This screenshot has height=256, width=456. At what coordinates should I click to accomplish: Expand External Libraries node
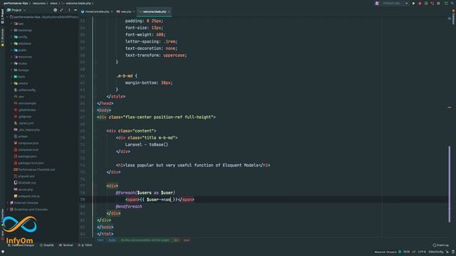pyautogui.click(x=8, y=203)
